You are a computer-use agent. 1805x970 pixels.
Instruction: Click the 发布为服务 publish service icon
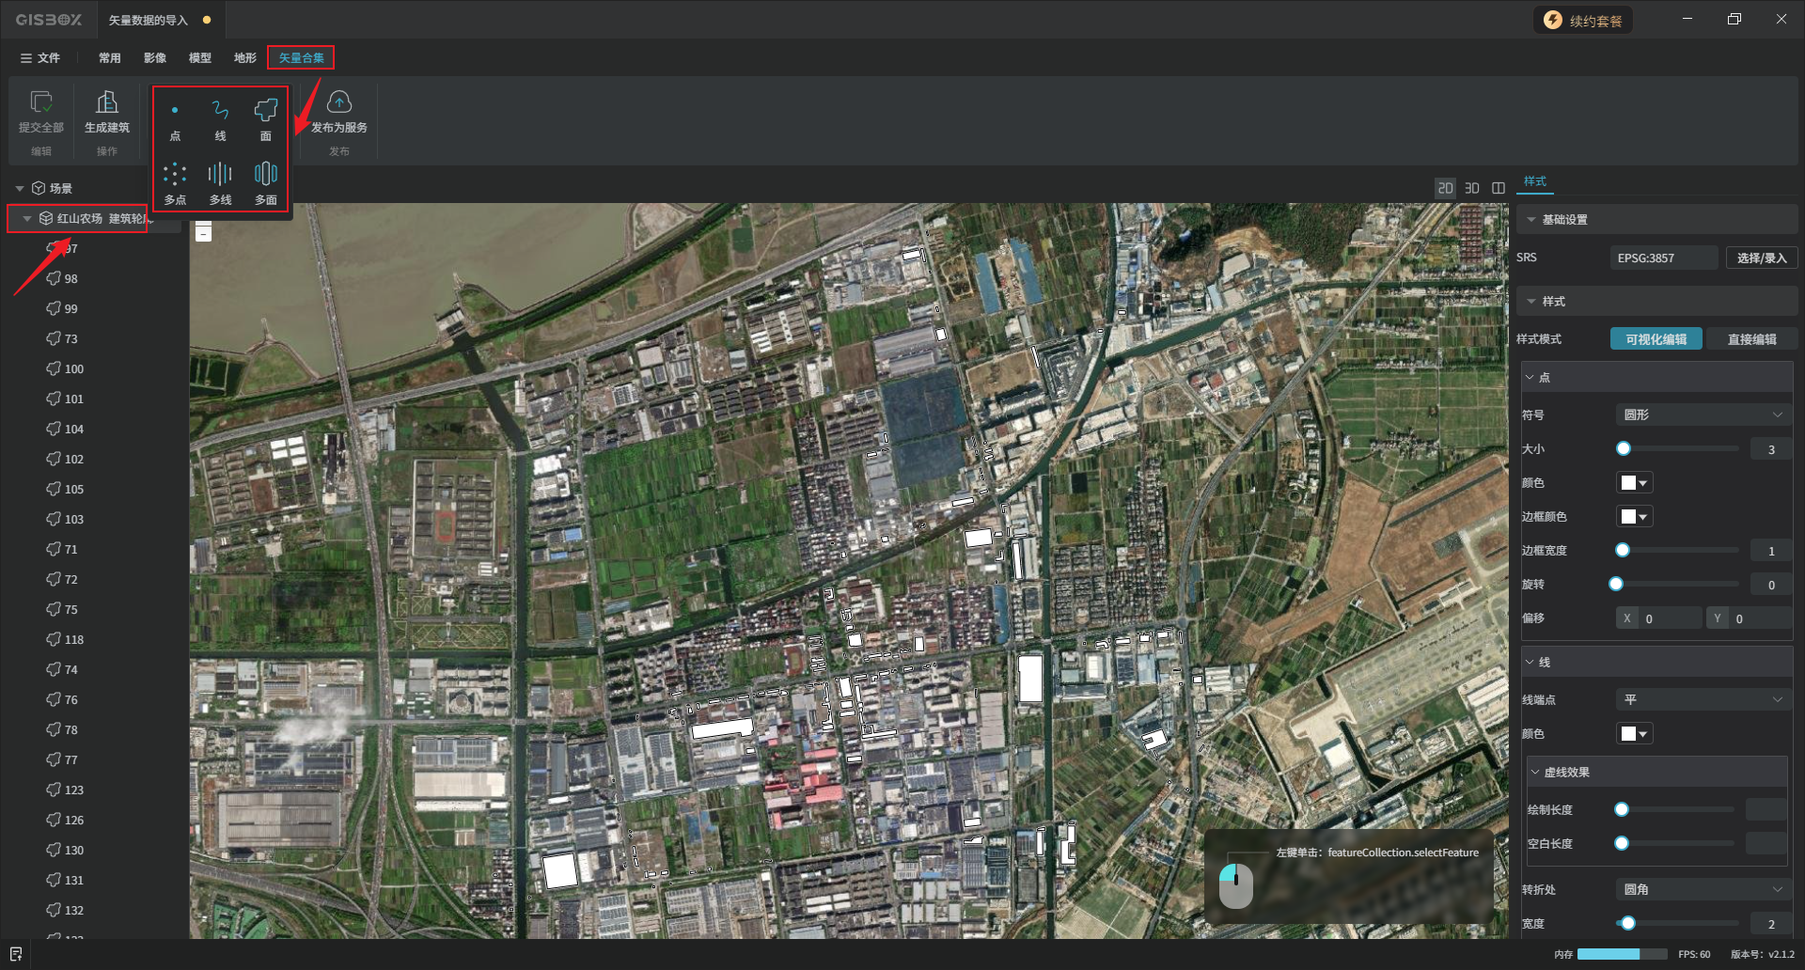click(338, 111)
